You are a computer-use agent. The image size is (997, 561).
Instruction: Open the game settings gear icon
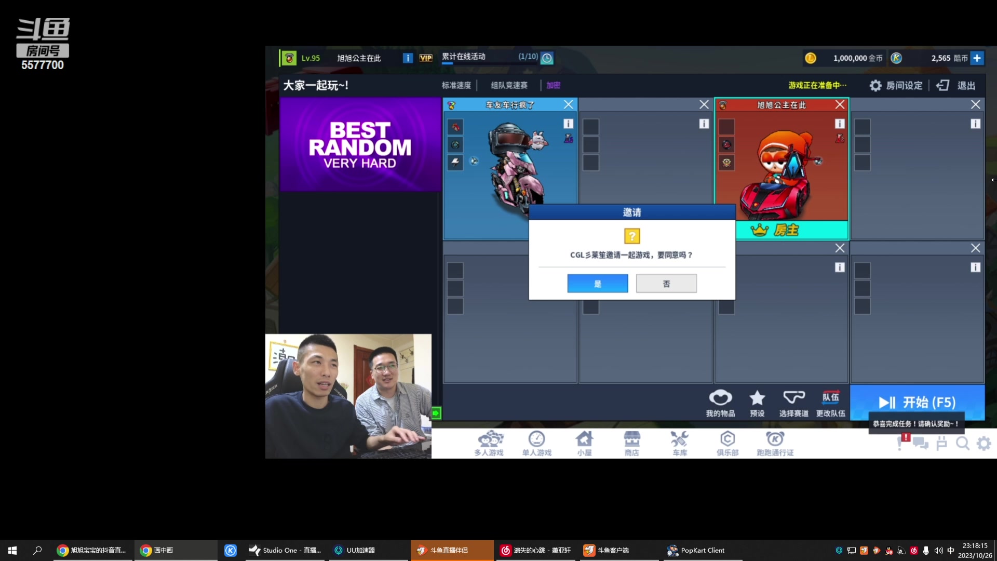pyautogui.click(x=983, y=443)
